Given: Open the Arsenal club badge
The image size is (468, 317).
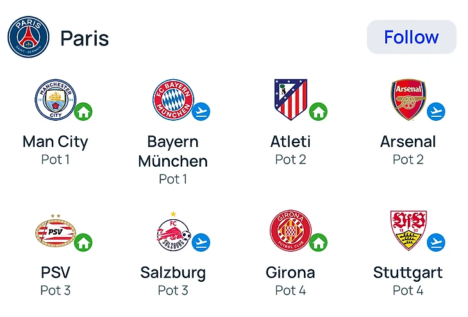Looking at the screenshot, I should click(408, 100).
